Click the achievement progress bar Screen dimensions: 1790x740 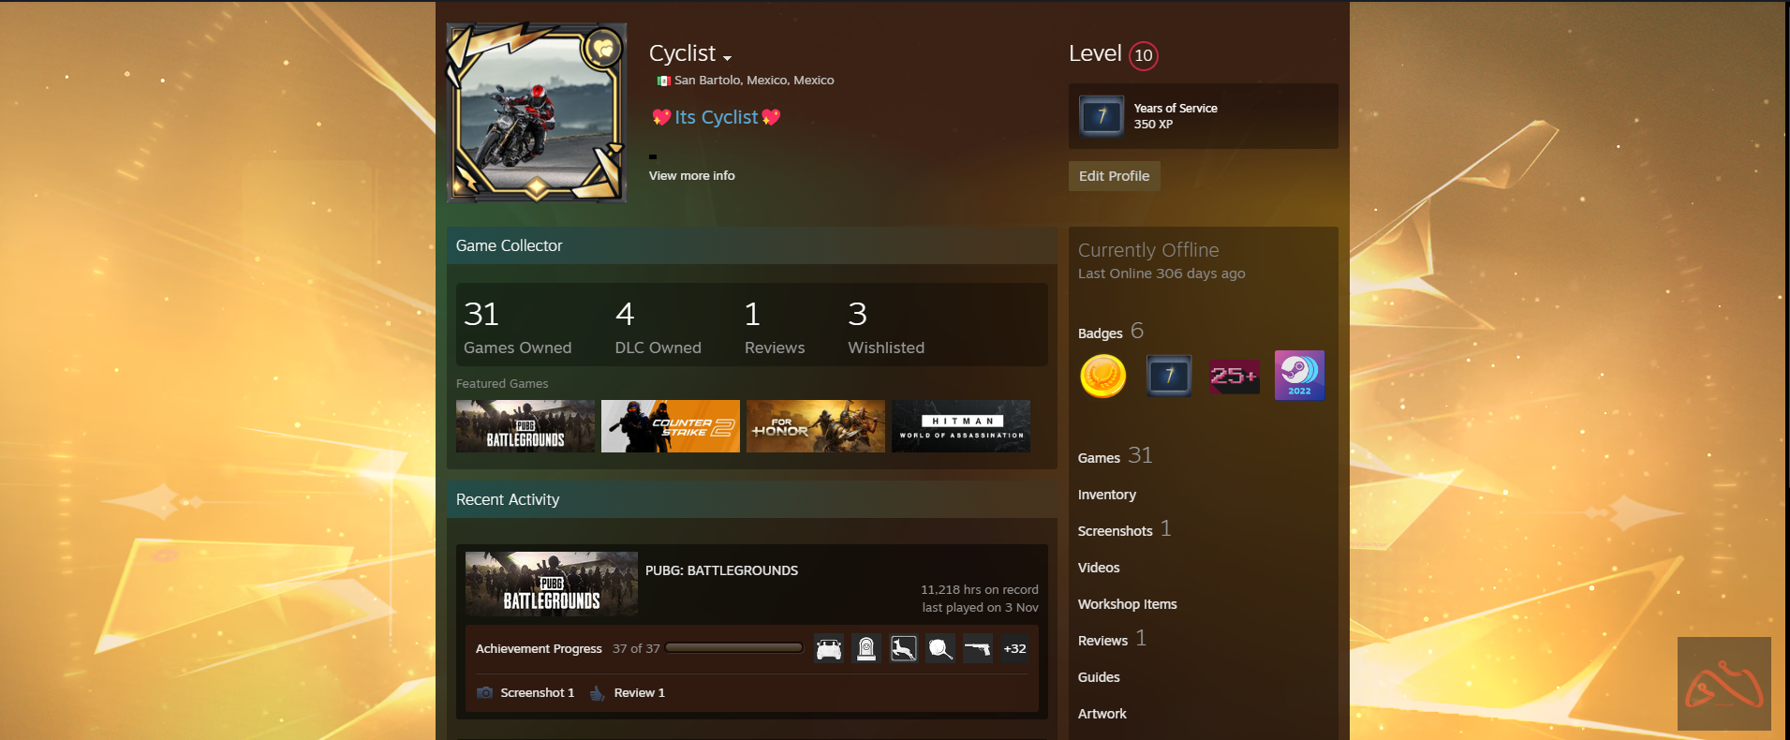(x=734, y=648)
